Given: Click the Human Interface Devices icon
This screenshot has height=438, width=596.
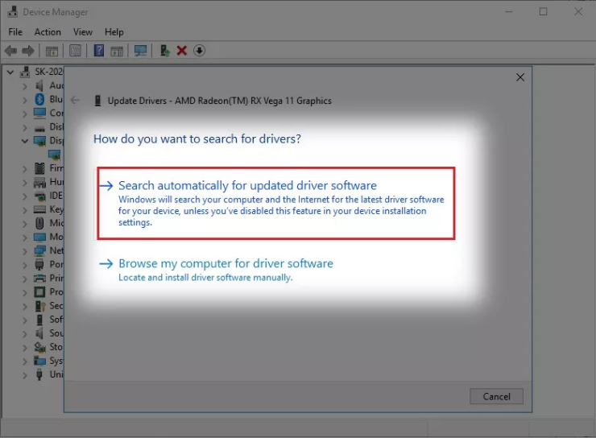Looking at the screenshot, I should point(39,182).
